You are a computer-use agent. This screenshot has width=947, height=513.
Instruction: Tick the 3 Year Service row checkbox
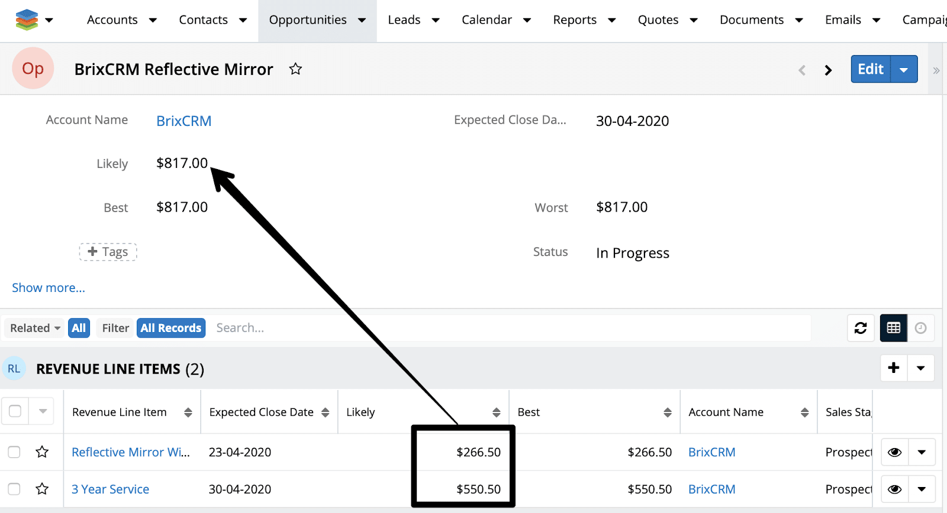pos(14,489)
